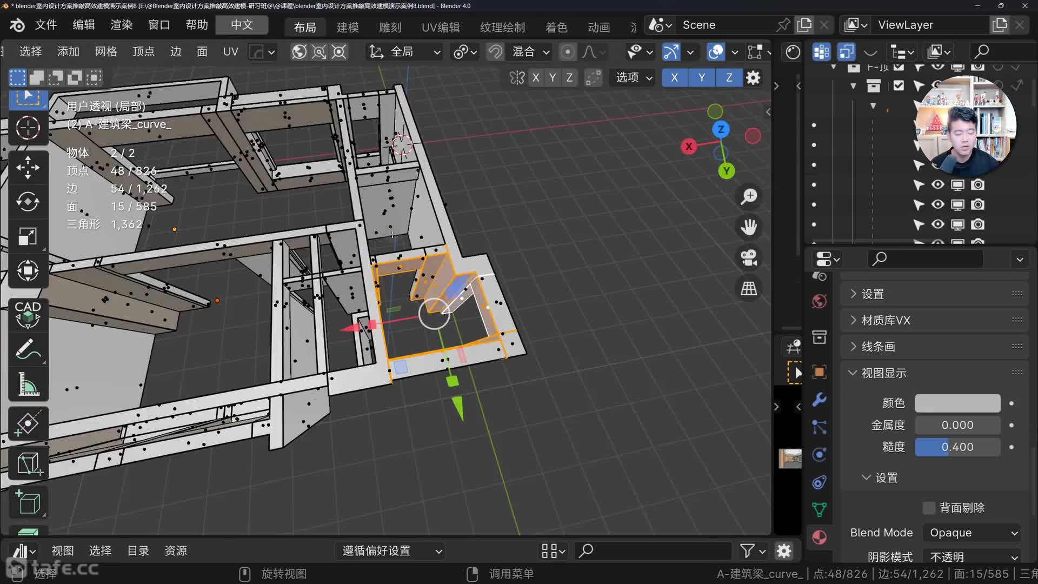Open the Modifiers wrench tab
This screenshot has height=584, width=1038.
(x=819, y=400)
